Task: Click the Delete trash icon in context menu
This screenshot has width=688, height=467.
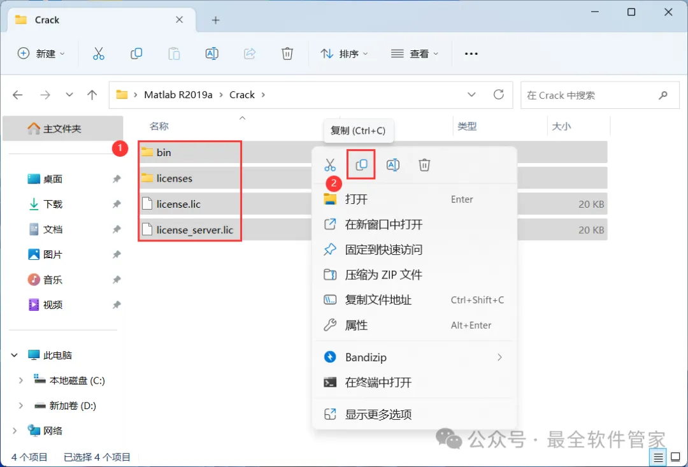Action: (x=424, y=165)
